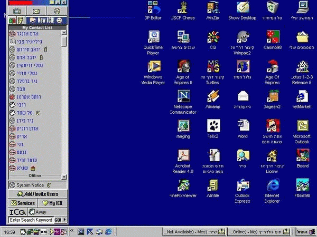Click the My Contact List header
This screenshot has height=237, width=317.
pyautogui.click(x=37, y=27)
